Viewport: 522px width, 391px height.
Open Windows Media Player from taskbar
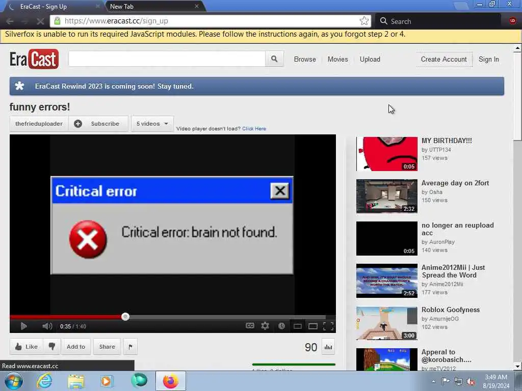(x=107, y=381)
